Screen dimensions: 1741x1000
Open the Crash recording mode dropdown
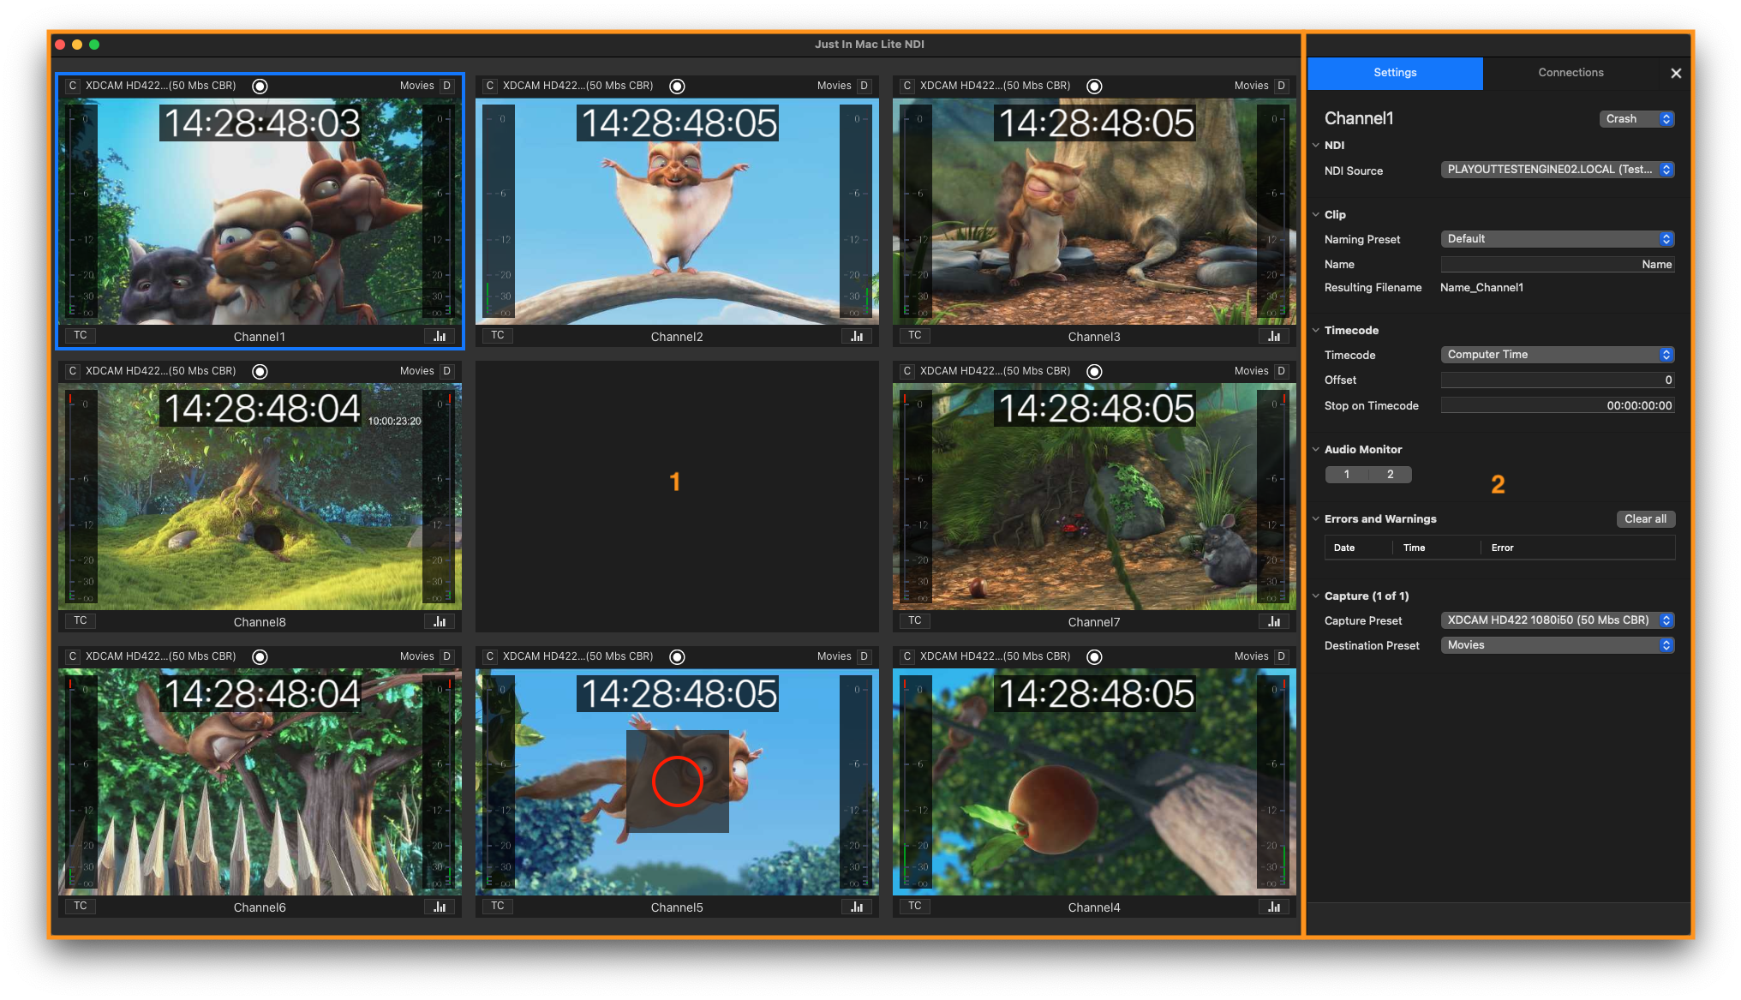tap(1636, 119)
